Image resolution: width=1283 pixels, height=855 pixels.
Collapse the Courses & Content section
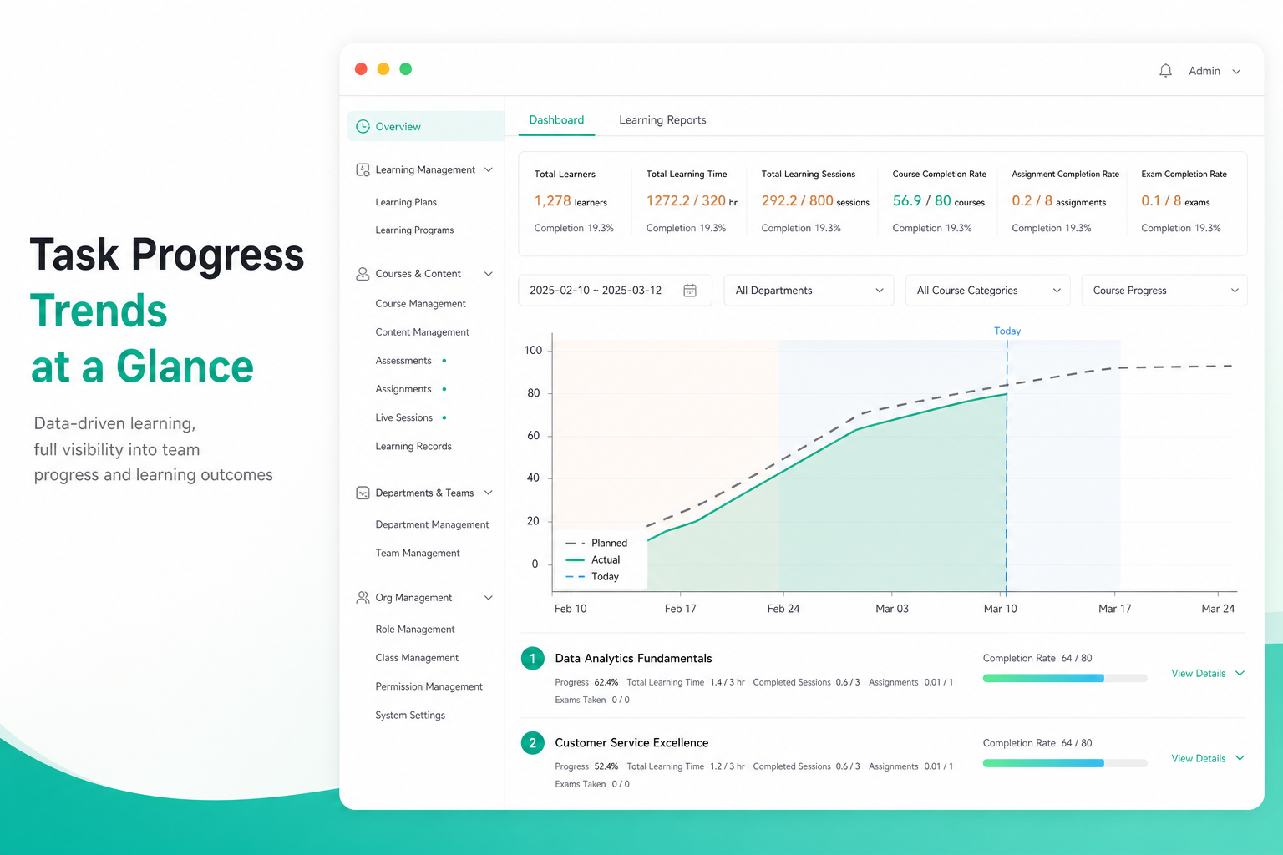click(x=489, y=274)
